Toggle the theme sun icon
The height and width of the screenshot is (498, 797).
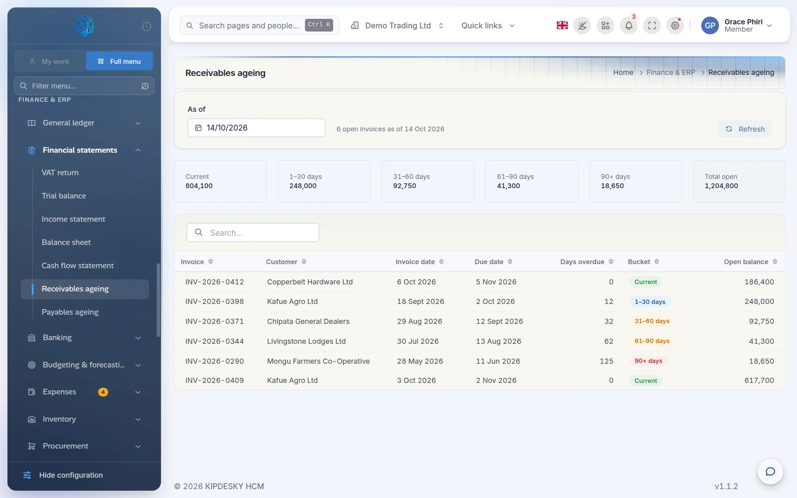pos(582,25)
